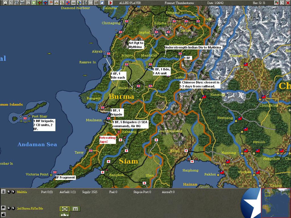Click the base silhouette toolbar icon
This screenshot has height=218, width=291.
(x=74, y=3)
